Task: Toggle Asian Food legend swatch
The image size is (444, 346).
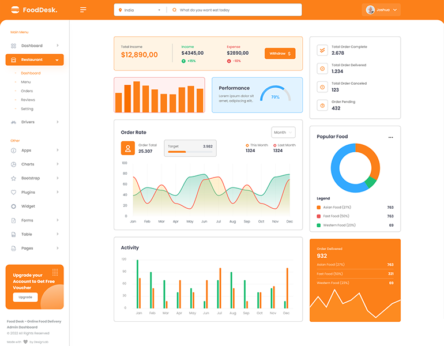Action: 318,207
